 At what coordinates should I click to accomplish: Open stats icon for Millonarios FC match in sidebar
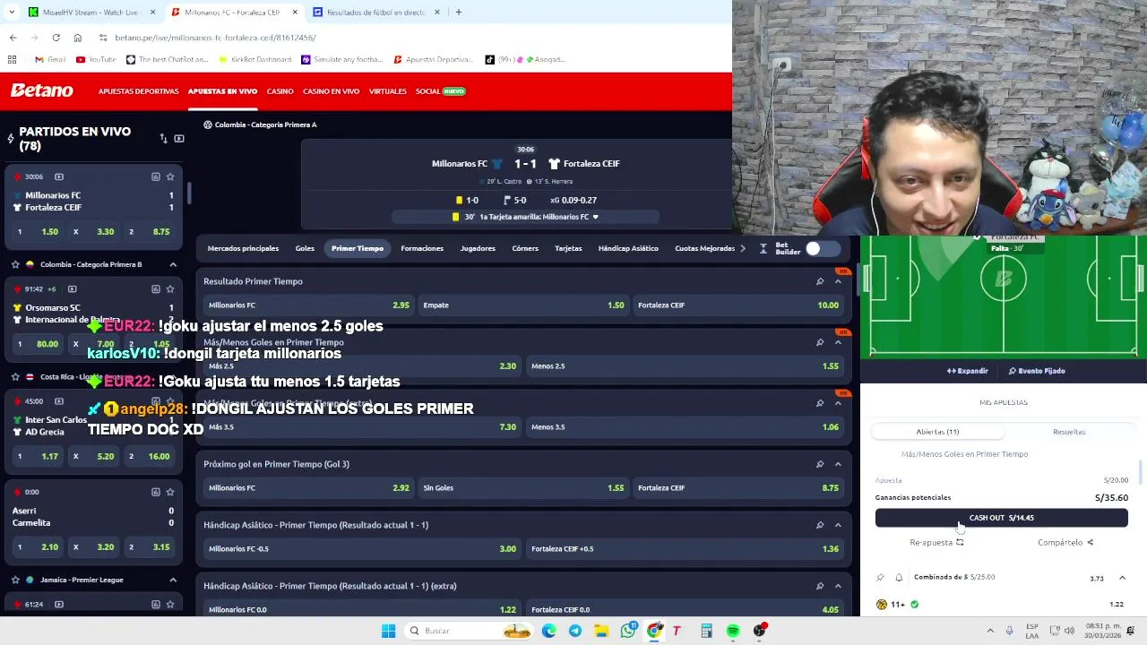(155, 176)
